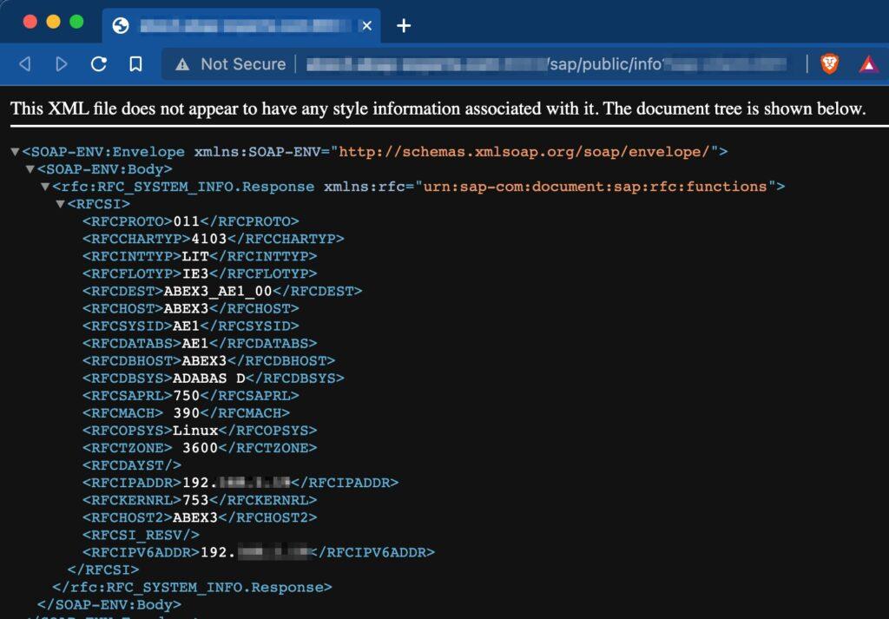Click the Not Secure label text
Viewport: 889px width, 619px height.
tap(243, 64)
